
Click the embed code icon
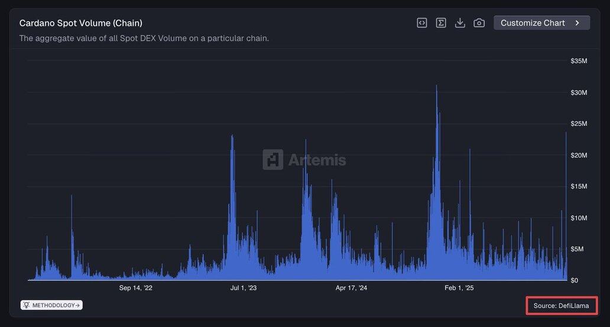422,23
